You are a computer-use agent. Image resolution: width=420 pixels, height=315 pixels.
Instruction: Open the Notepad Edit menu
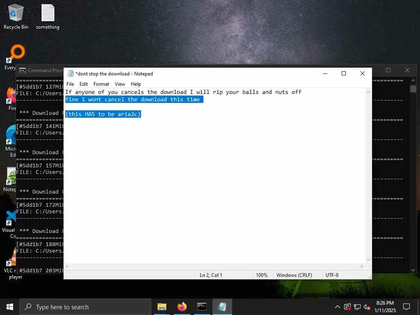pos(84,84)
